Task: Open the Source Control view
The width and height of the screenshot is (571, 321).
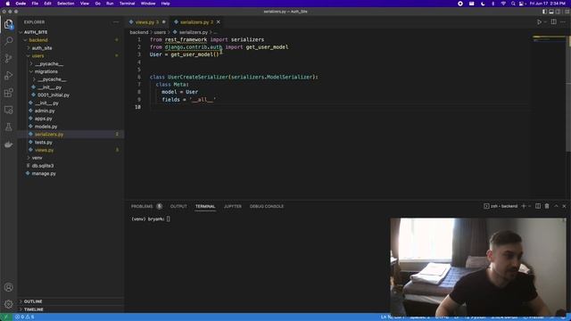Action: [8, 58]
